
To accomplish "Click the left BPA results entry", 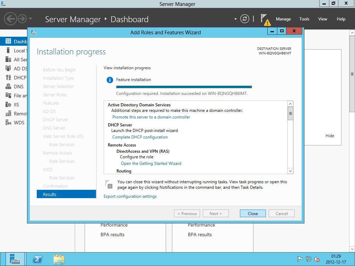I will click(x=113, y=234).
